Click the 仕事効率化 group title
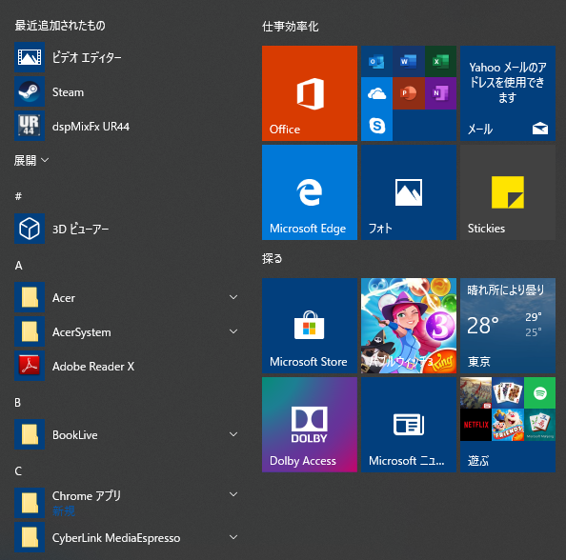566x560 pixels. 291,27
